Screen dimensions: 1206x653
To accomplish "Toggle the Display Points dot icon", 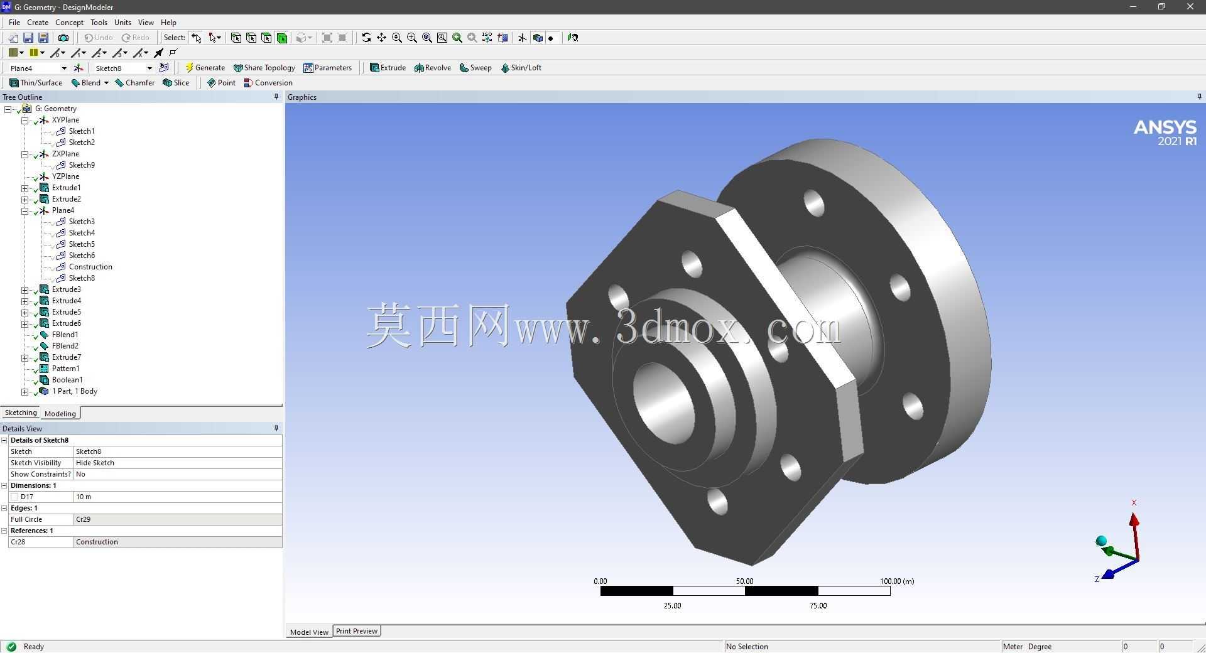I will 551,38.
